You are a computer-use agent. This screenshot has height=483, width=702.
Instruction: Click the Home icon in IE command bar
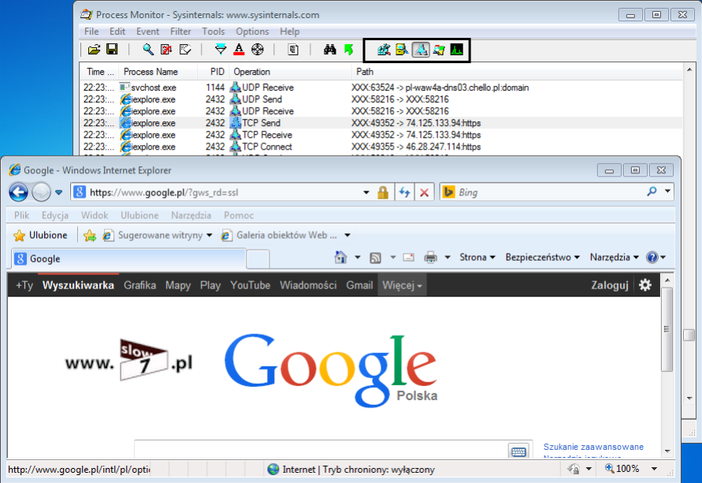(x=340, y=258)
